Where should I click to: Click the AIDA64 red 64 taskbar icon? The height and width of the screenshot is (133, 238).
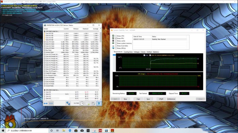tap(100, 130)
